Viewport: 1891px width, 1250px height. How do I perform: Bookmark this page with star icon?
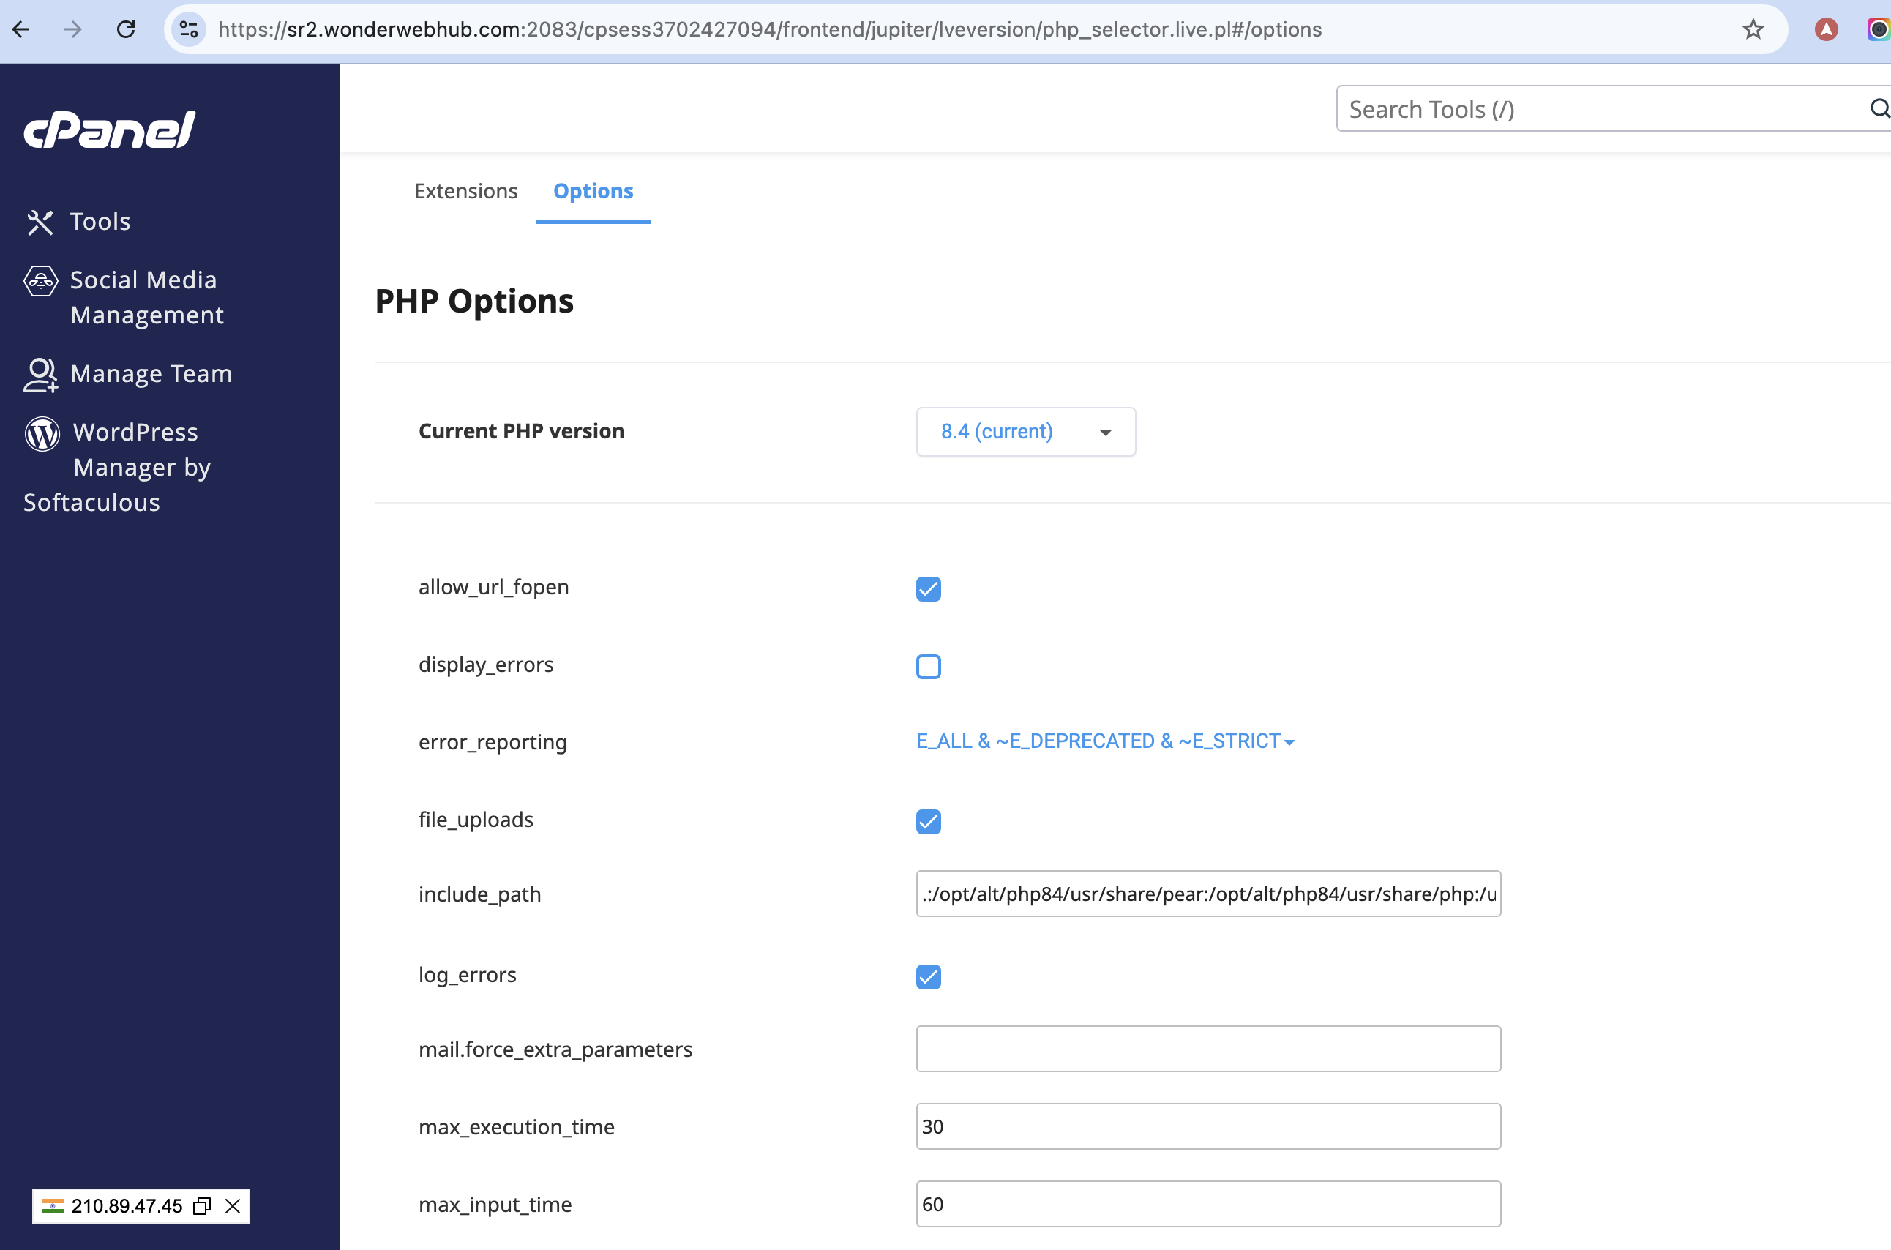click(1752, 29)
